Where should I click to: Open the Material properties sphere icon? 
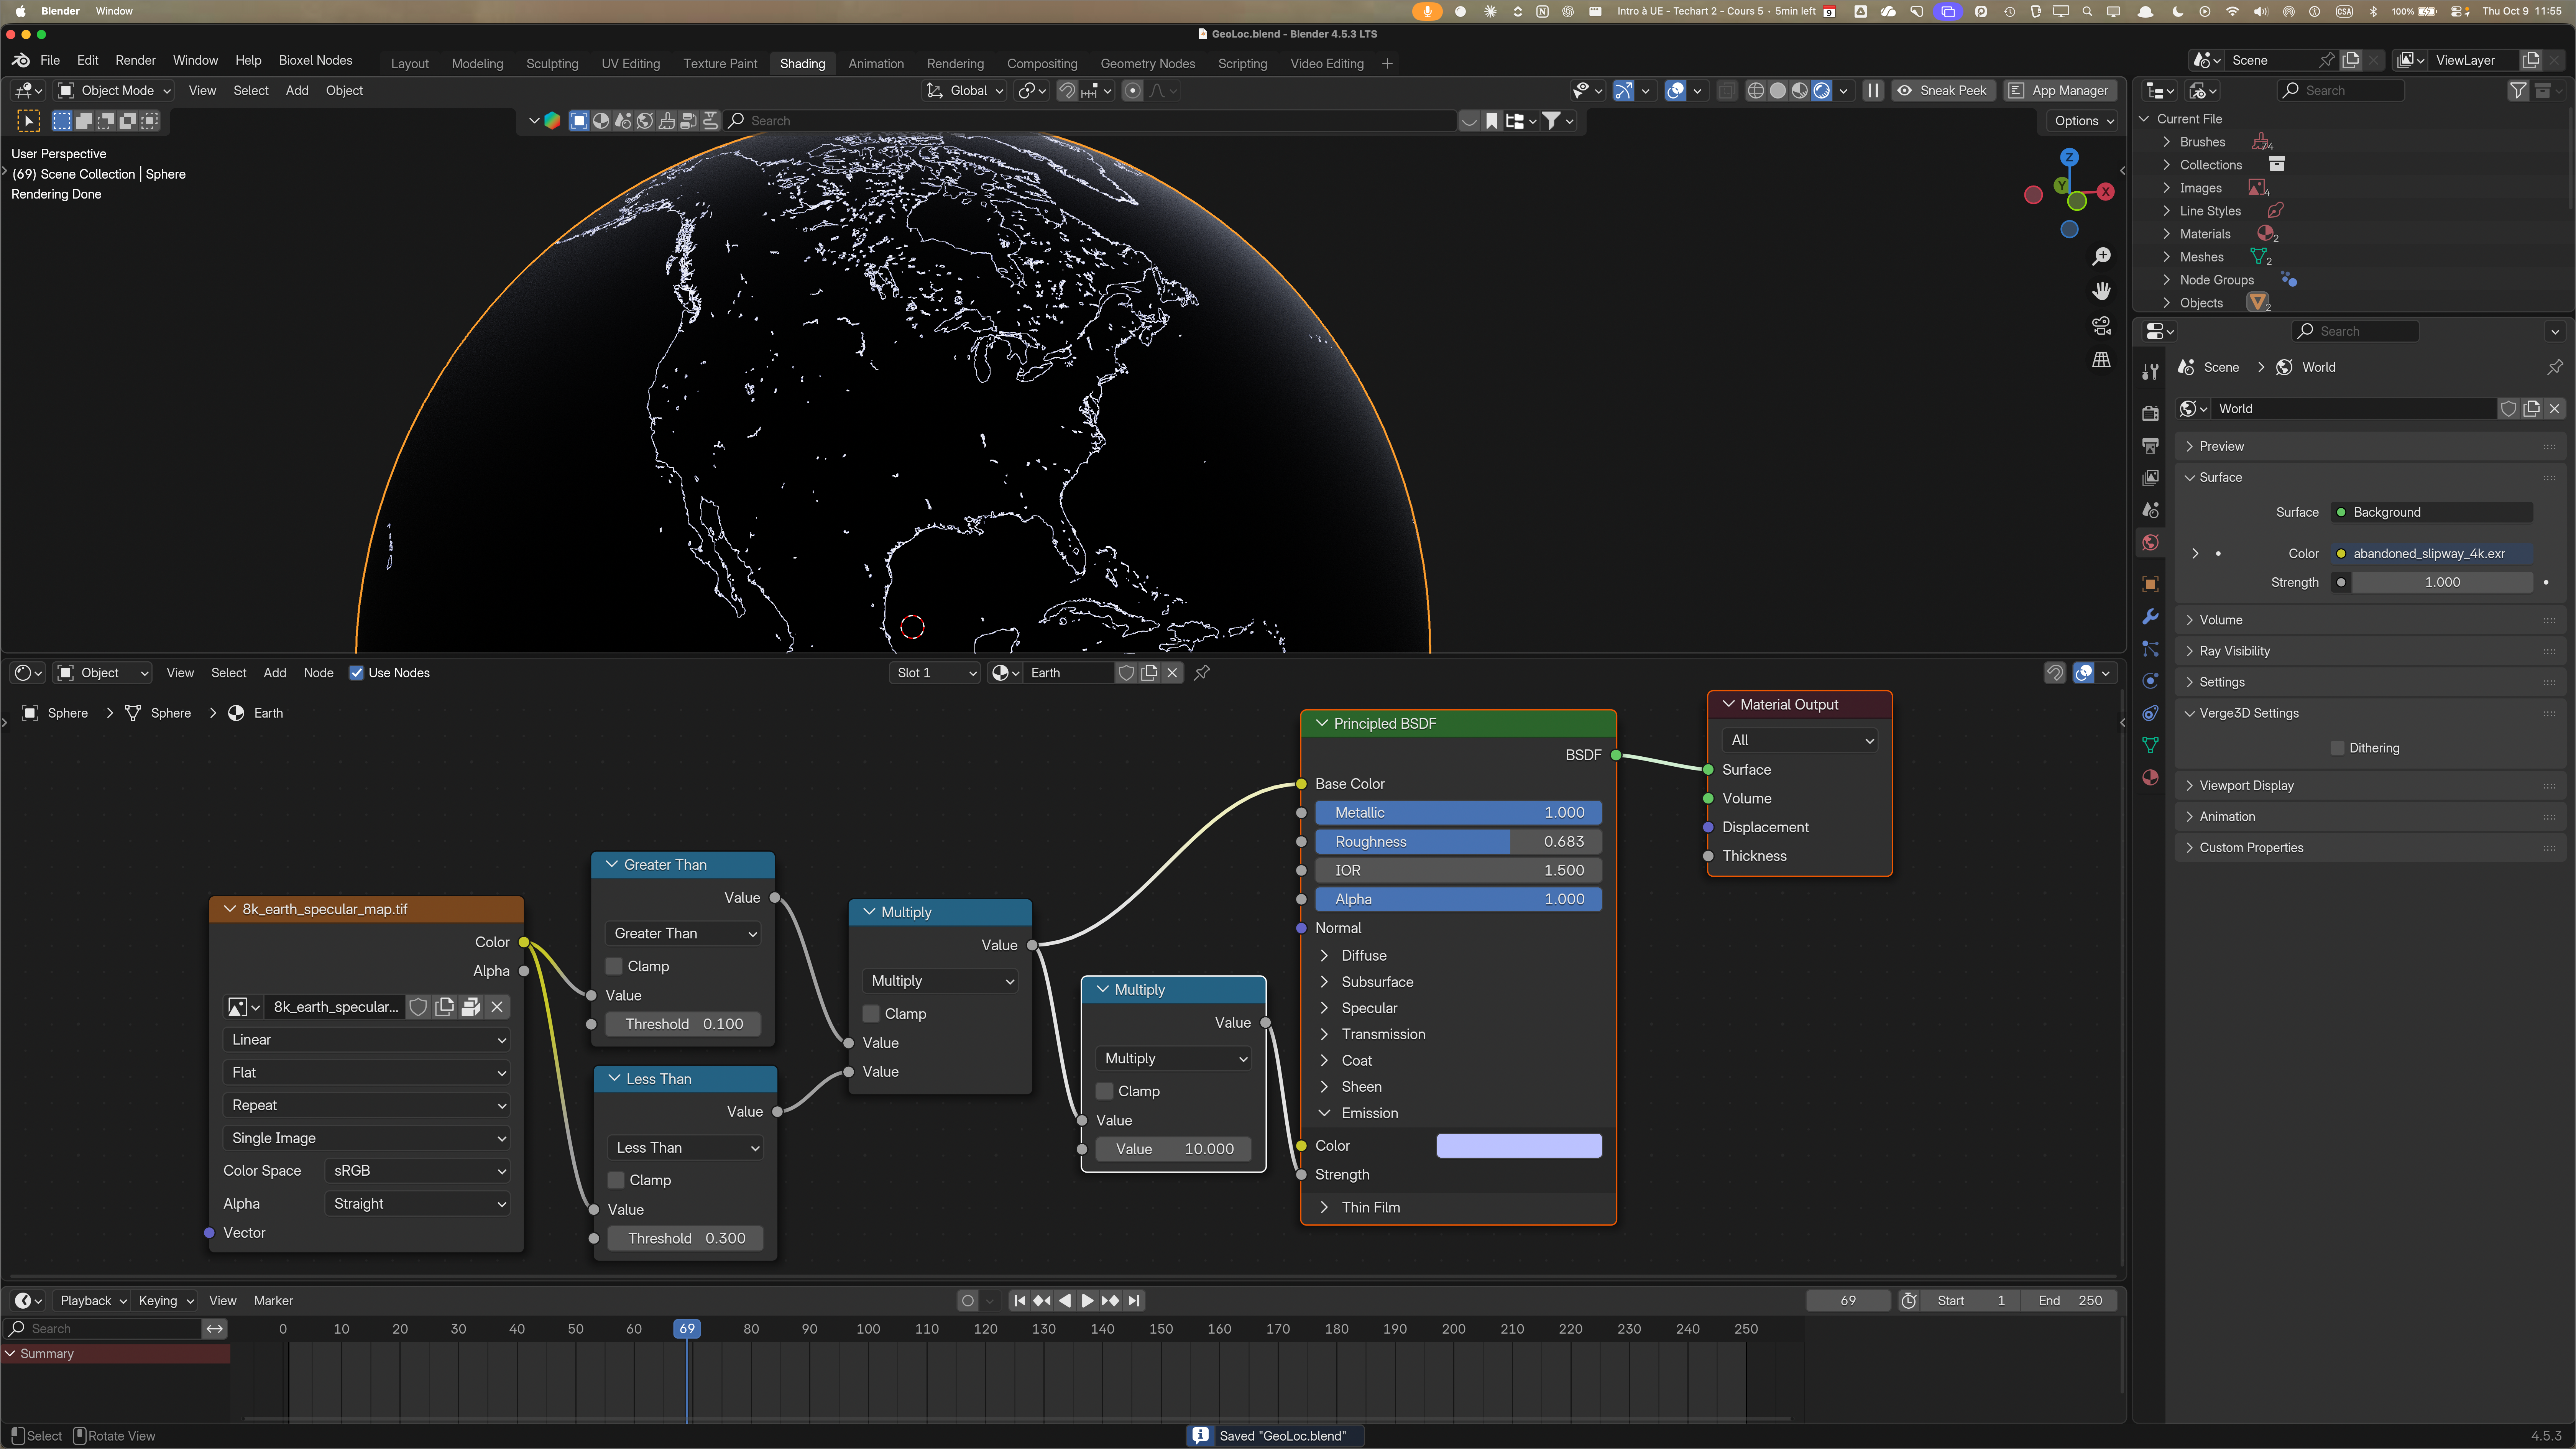tap(2150, 778)
